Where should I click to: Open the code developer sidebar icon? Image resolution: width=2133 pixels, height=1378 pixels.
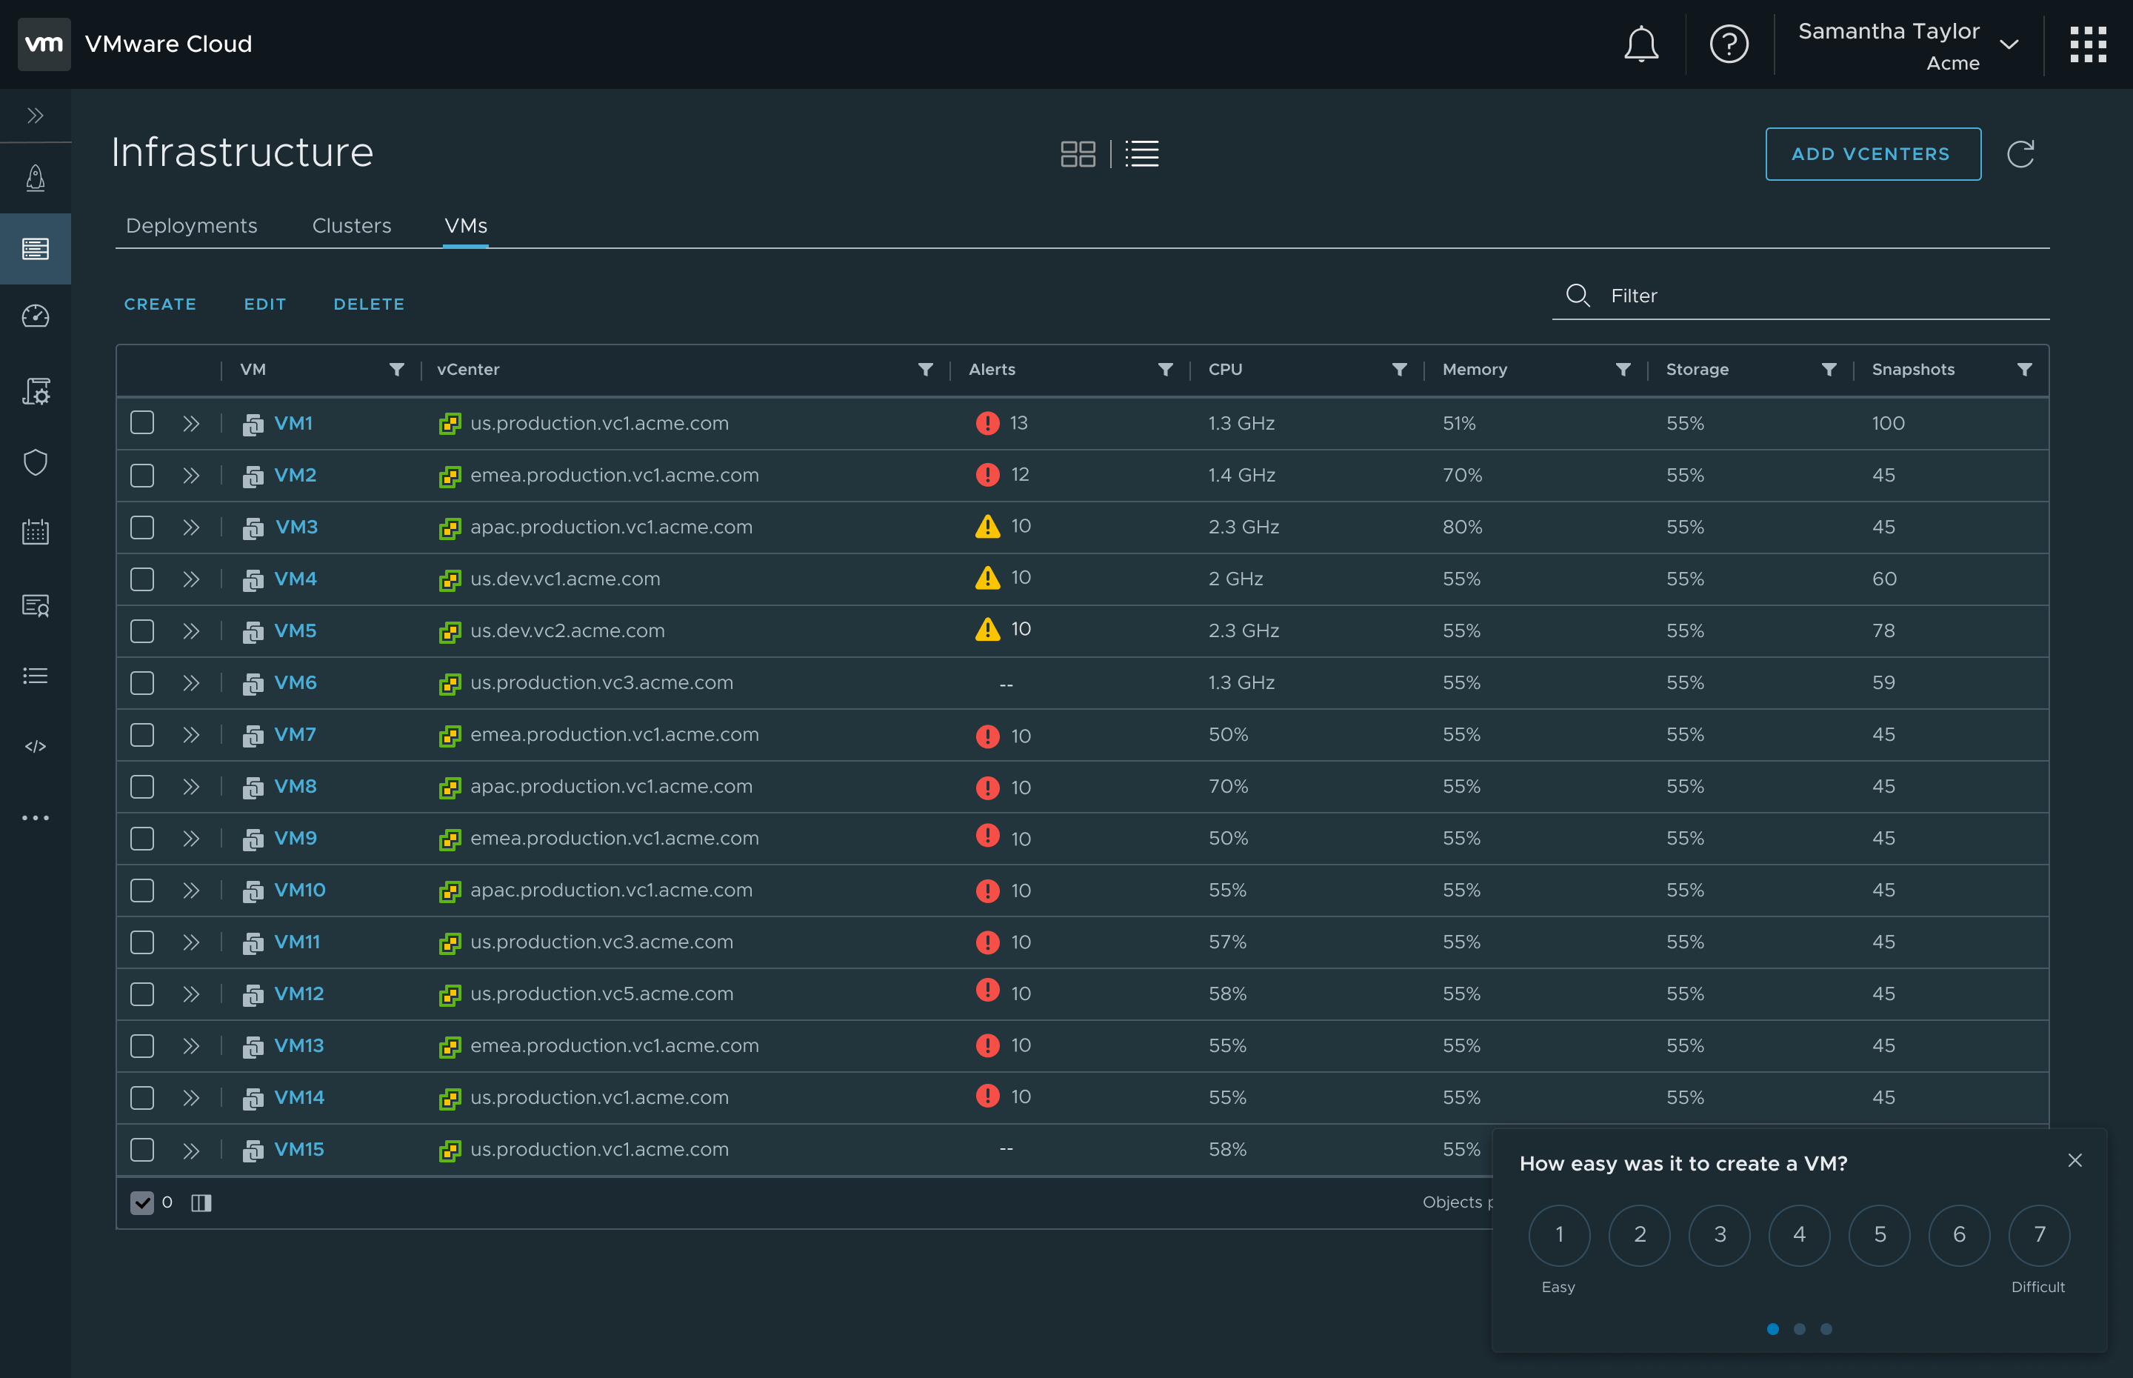click(36, 746)
